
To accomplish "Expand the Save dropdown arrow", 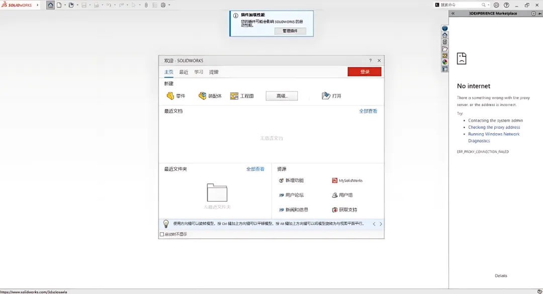I will click(x=90, y=5).
